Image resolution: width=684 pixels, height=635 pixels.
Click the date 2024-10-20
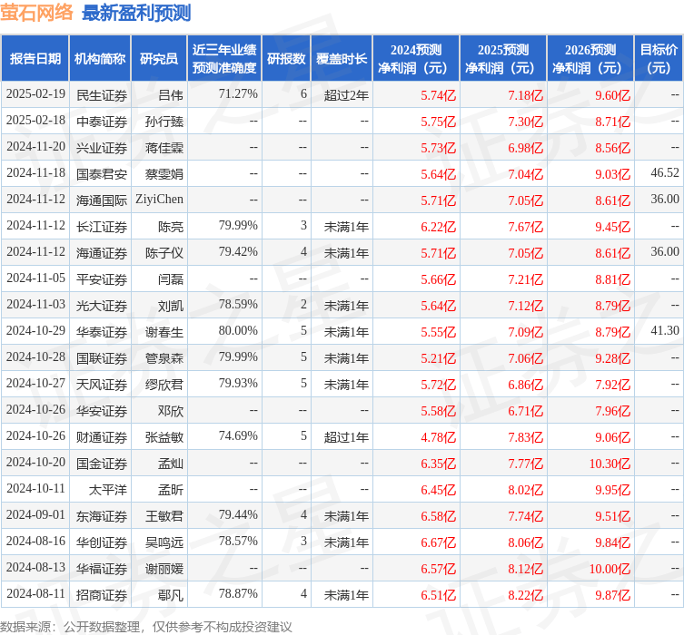(35, 462)
